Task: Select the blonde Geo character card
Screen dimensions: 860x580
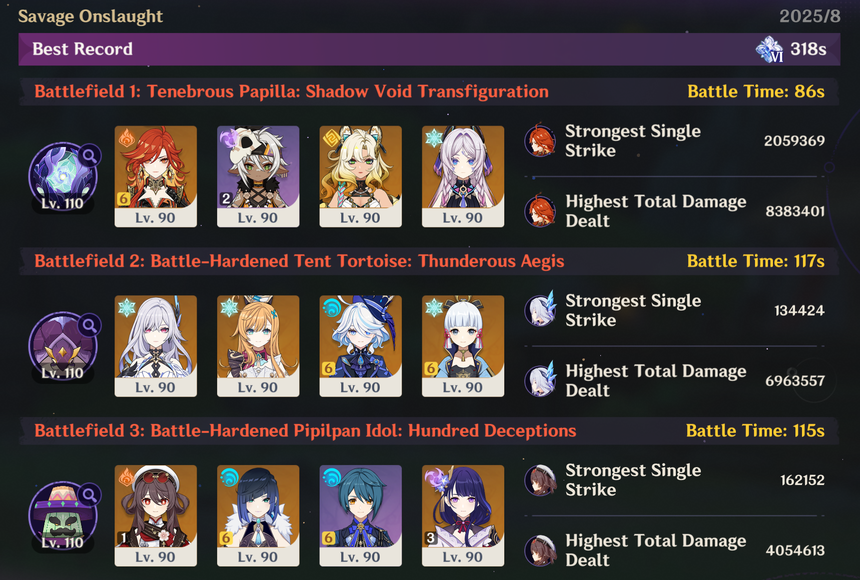Action: [x=361, y=176]
